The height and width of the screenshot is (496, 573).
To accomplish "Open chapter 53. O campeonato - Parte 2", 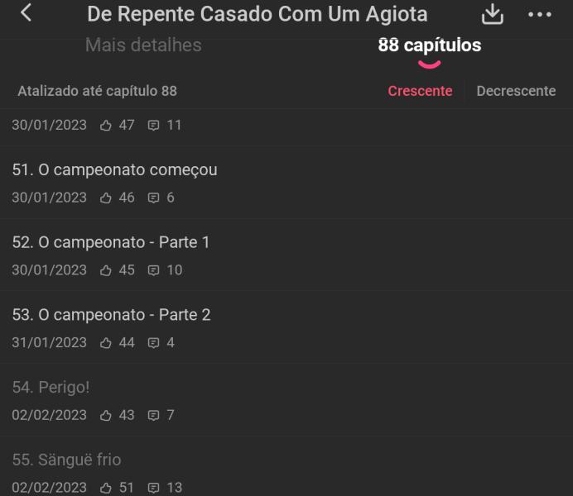I will 111,315.
